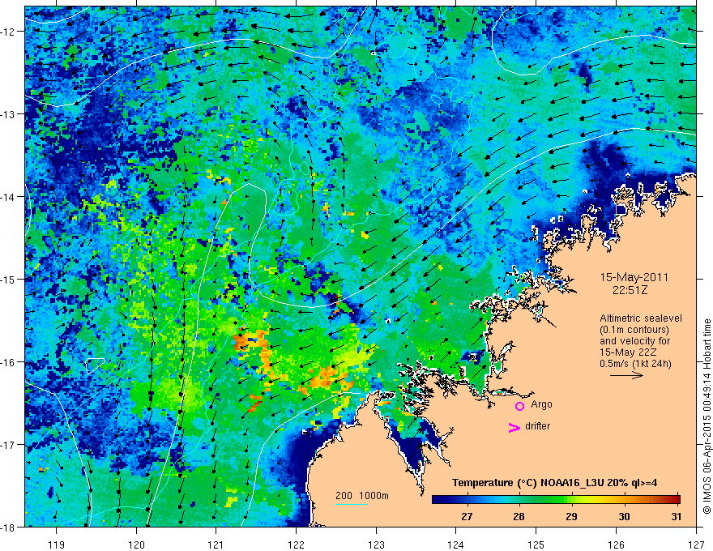The image size is (713, 551).
Task: Click the magenta drifter arrowhead symbol
Action: 514,427
